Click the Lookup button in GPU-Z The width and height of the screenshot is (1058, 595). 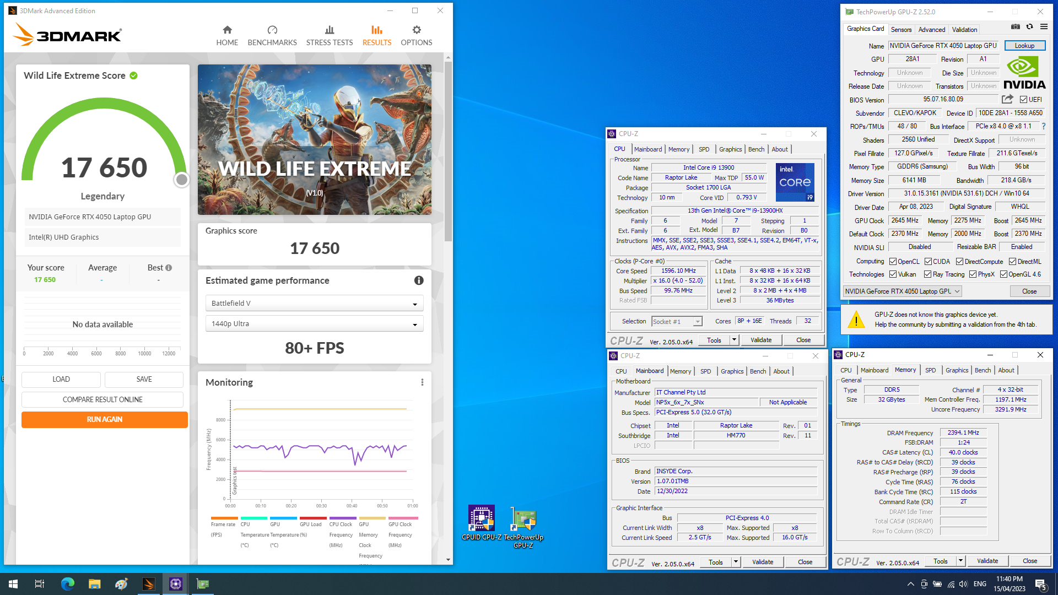pyautogui.click(x=1024, y=46)
